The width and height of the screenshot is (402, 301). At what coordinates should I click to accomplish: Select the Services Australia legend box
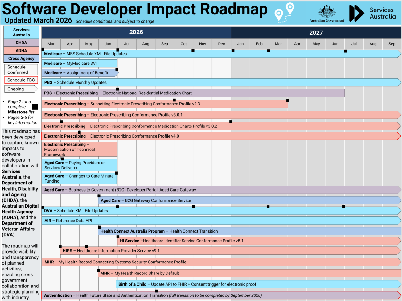21,32
